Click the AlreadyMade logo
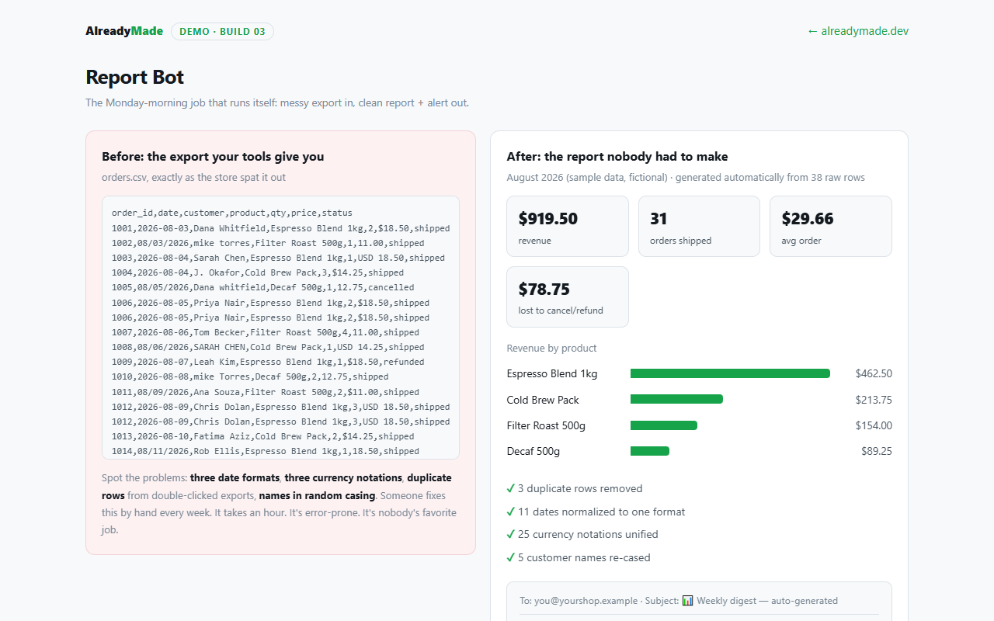Image resolution: width=994 pixels, height=621 pixels. [124, 31]
